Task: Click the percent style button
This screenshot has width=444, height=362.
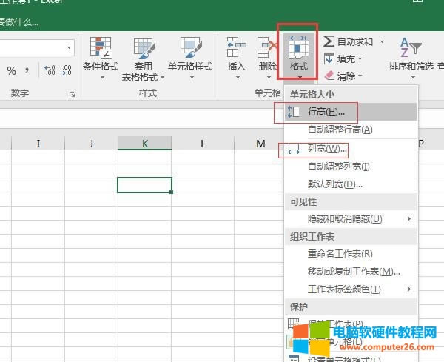Action: (x=12, y=71)
